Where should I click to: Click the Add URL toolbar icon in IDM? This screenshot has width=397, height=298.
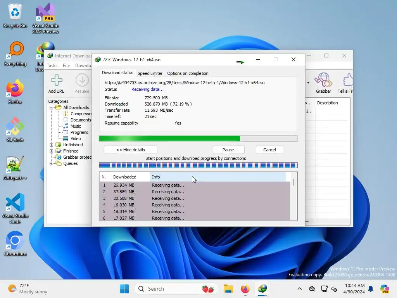pyautogui.click(x=56, y=84)
